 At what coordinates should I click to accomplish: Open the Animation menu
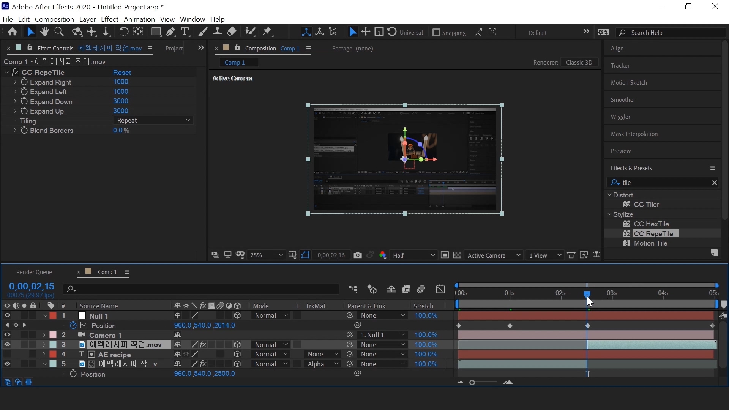(139, 19)
